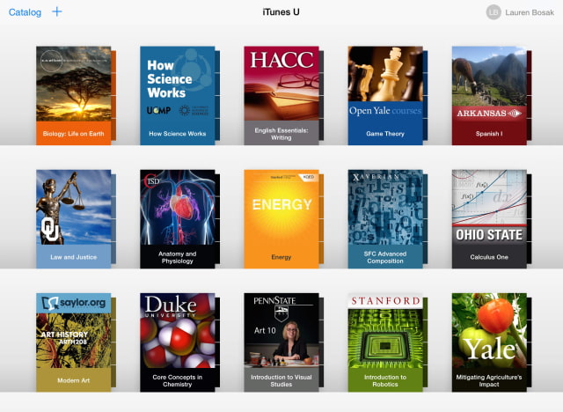This screenshot has width=563, height=412.
Task: Open Yale Mitigating Agriculture's Impact course
Action: pyautogui.click(x=489, y=342)
